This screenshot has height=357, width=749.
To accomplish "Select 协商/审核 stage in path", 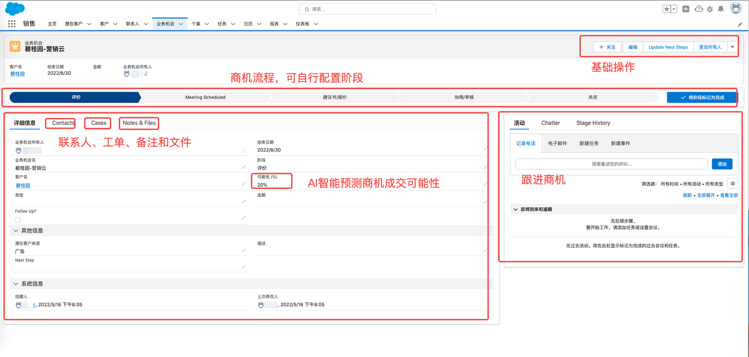I will point(464,97).
